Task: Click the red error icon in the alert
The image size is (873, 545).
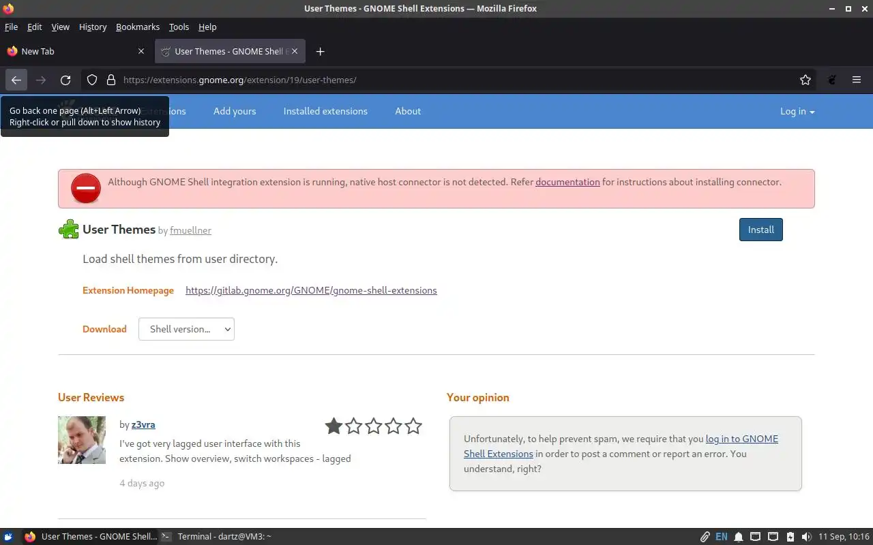Action: pyautogui.click(x=86, y=189)
